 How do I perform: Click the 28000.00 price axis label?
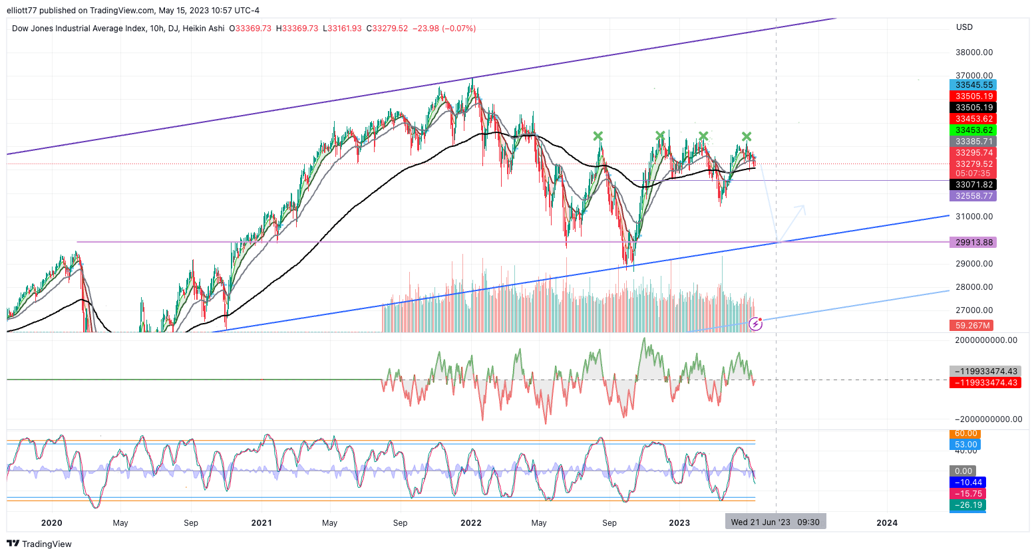coord(974,287)
